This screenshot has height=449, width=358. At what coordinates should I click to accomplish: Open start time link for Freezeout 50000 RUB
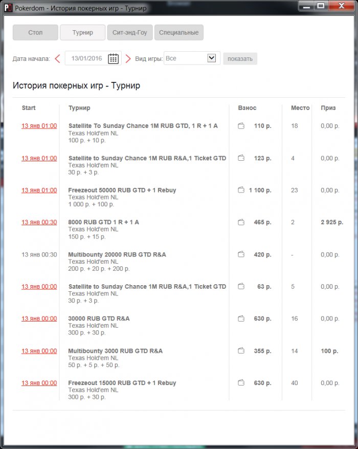coord(39,190)
